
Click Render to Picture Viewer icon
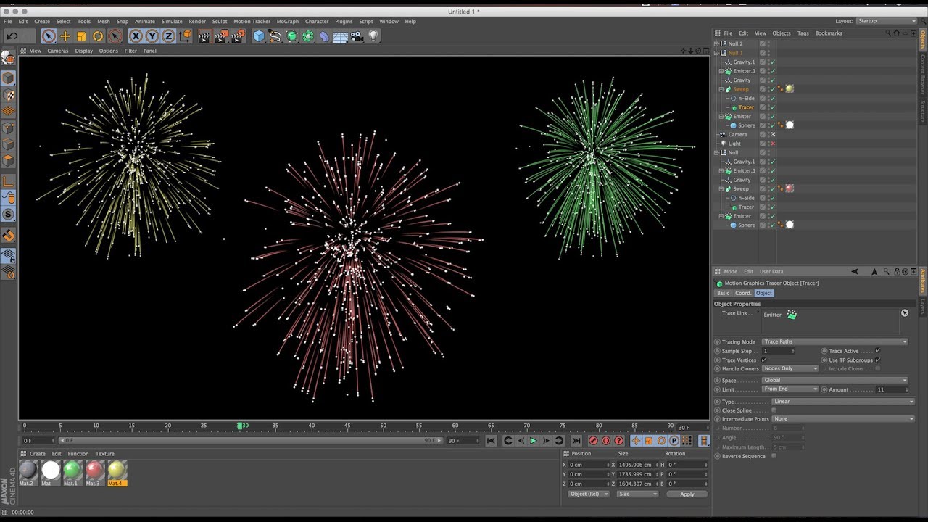pyautogui.click(x=220, y=36)
